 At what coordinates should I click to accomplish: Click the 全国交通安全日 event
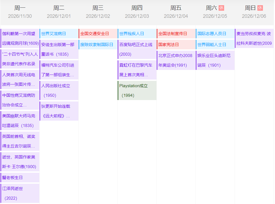point(98,34)
